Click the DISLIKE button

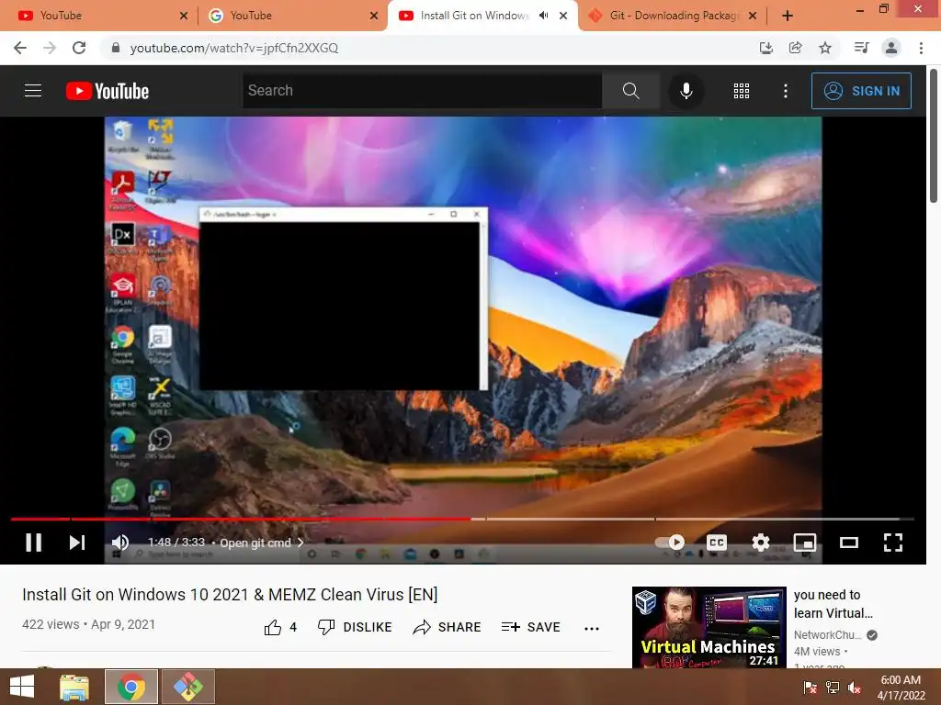tap(355, 627)
